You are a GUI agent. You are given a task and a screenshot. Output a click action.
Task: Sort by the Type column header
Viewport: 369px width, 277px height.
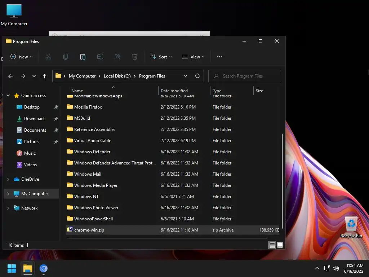pos(217,91)
